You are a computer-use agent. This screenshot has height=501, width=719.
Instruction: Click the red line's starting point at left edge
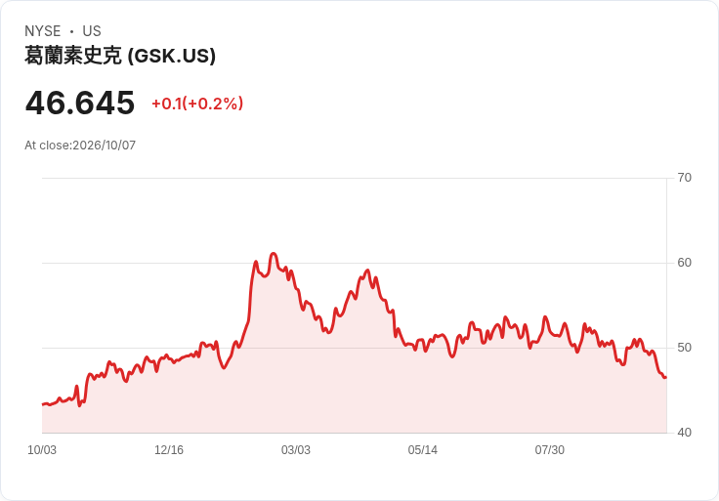(x=43, y=404)
